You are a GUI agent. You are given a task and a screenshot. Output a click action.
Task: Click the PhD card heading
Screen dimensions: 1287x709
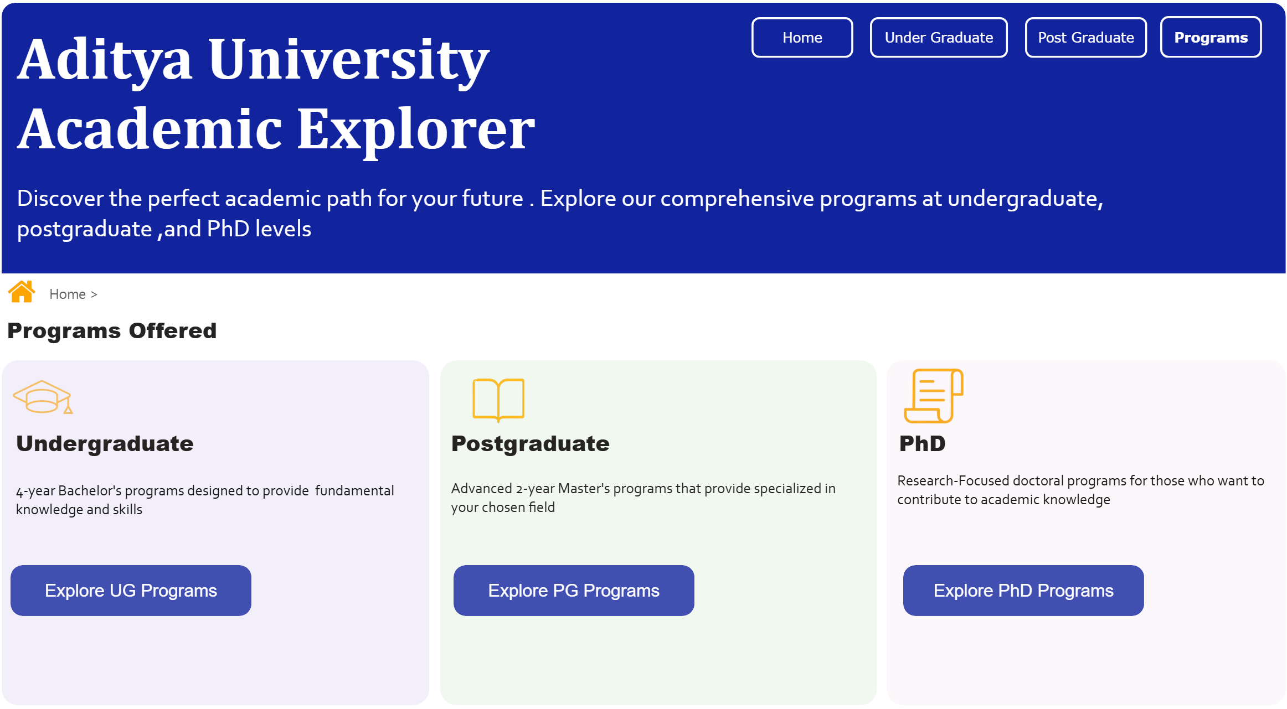(x=922, y=443)
